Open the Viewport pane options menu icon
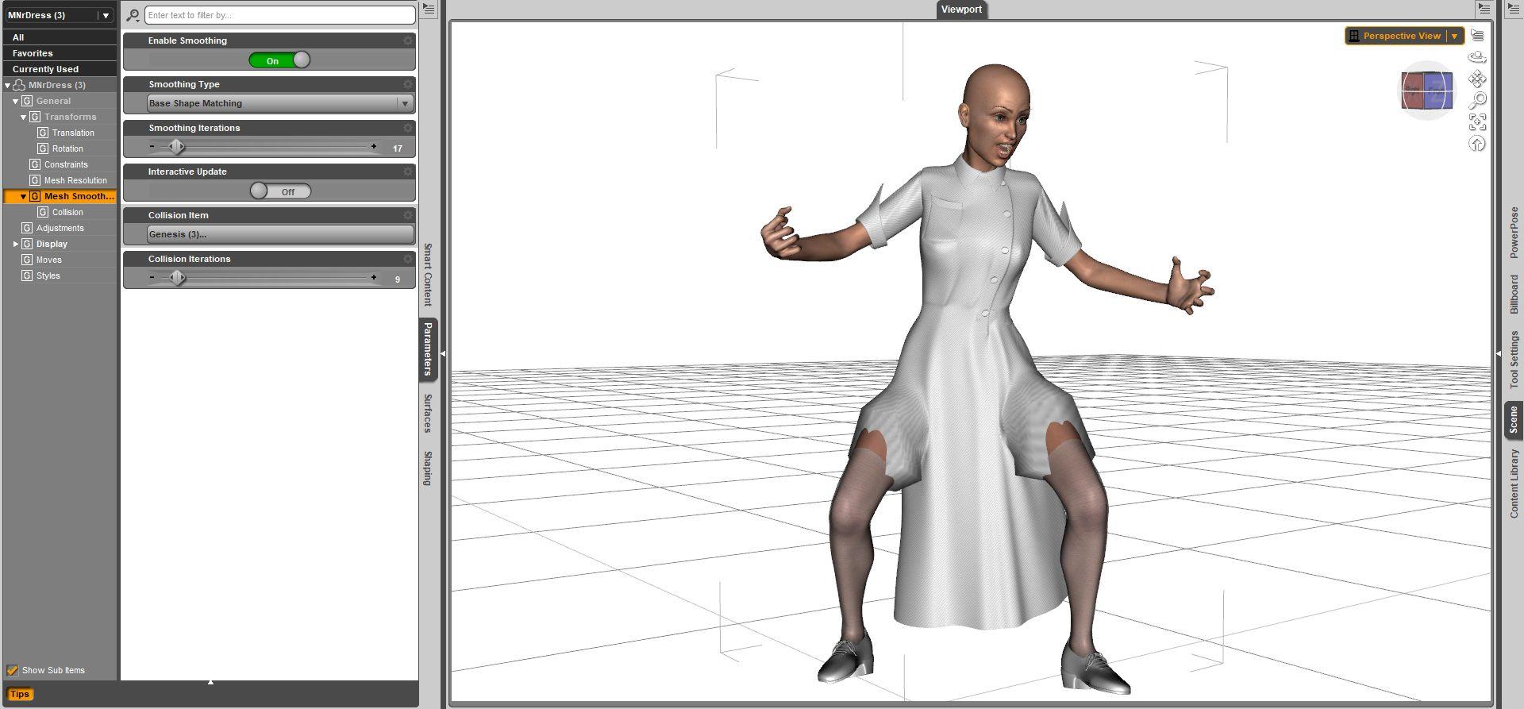The width and height of the screenshot is (1524, 709). click(1484, 9)
